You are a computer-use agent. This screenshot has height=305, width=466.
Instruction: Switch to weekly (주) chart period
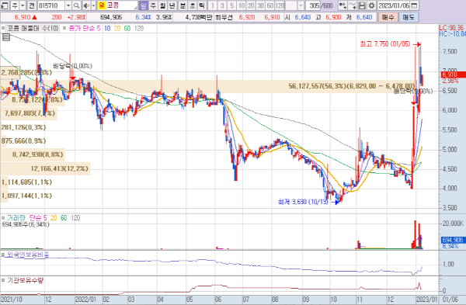click(153, 5)
